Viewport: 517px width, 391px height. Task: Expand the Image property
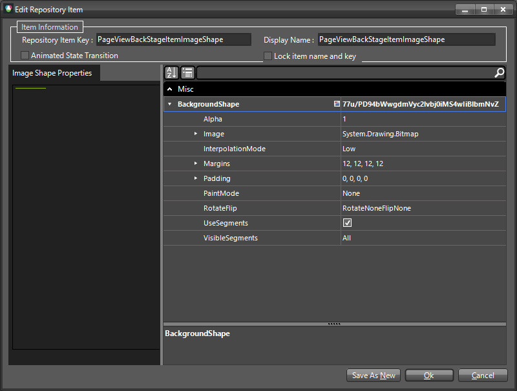point(196,134)
